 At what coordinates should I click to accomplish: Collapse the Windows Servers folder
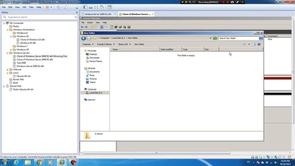7,53
